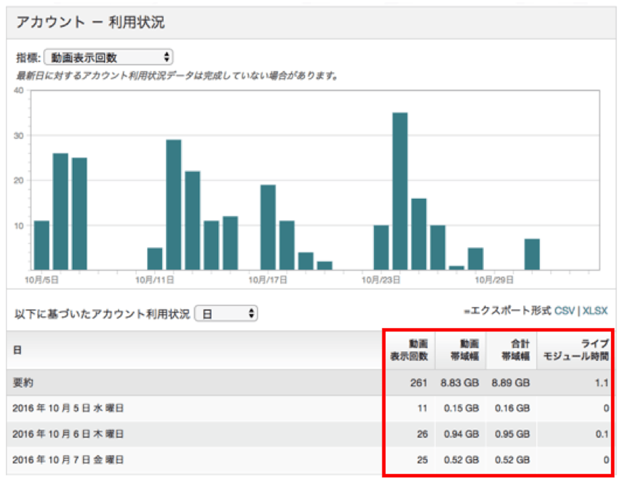Click the 合計帯域幅 column header

(x=516, y=350)
